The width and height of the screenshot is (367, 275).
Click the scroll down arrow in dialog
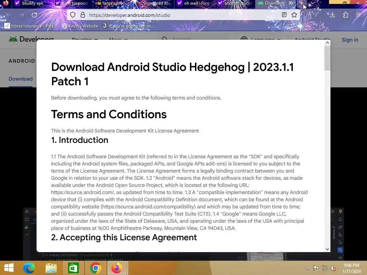327,249
